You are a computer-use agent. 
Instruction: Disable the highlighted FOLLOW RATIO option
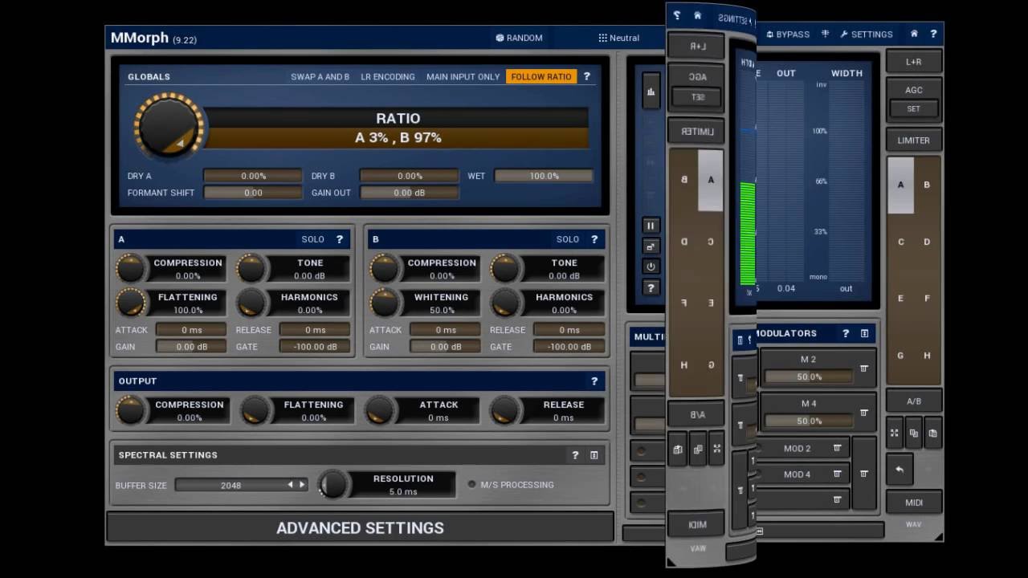(x=541, y=77)
